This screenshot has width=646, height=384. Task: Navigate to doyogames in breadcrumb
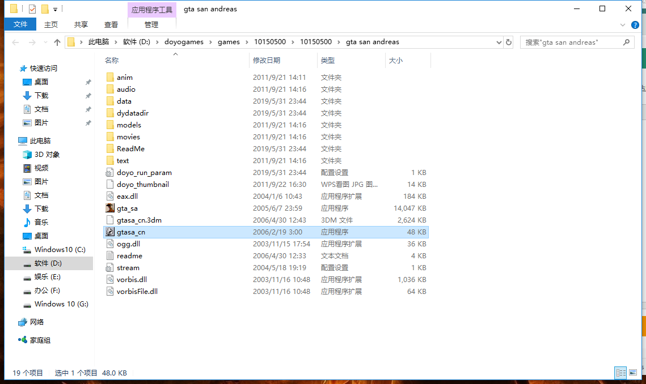(x=184, y=42)
